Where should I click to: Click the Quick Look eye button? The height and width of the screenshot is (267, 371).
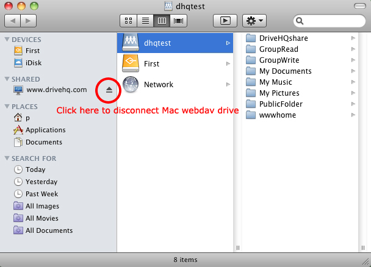(x=225, y=20)
